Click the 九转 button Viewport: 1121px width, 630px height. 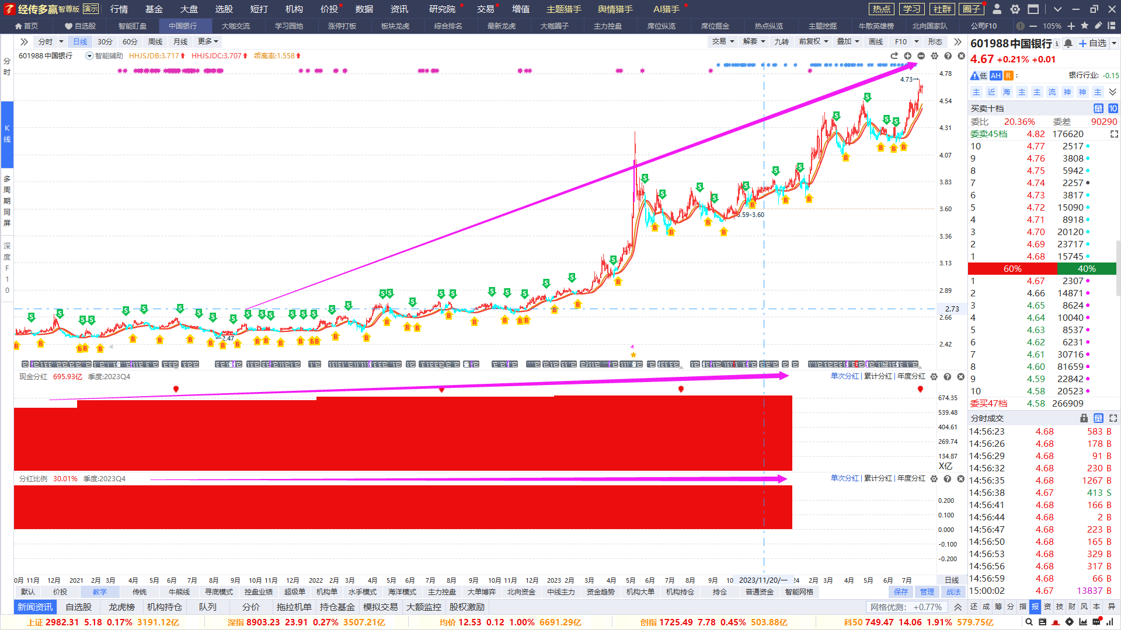[x=781, y=41]
